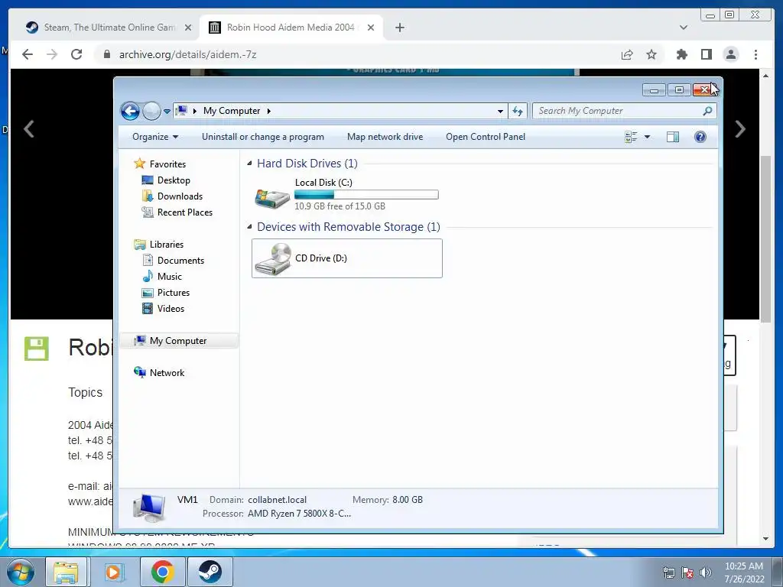Select Recent Places in navigation pane
Viewport: 783px width, 587px height.
pos(185,212)
